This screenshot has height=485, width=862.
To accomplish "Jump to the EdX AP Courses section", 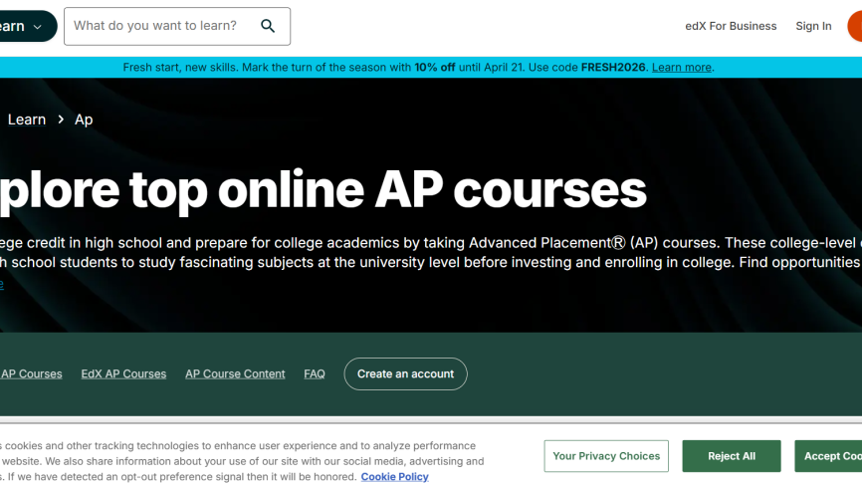I will 123,374.
